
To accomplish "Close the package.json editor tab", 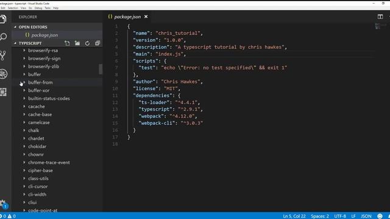I will tap(146, 16).
